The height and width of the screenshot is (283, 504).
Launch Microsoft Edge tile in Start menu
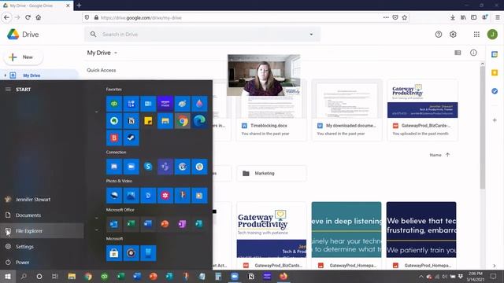[199, 121]
